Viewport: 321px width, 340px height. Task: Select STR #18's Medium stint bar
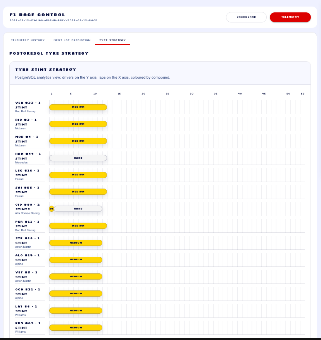[76, 243]
